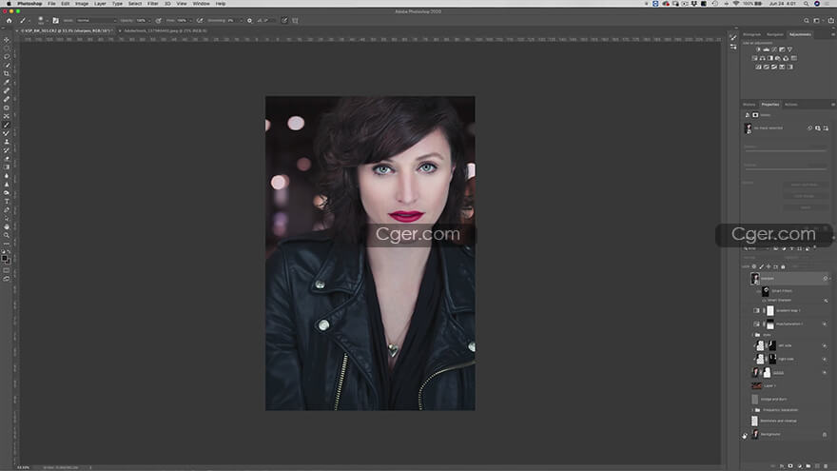The height and width of the screenshot is (471, 837).
Task: Toggle symmetry painting options icon
Action: [x=294, y=20]
